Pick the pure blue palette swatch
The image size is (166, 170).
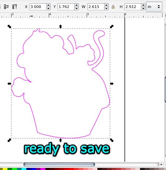click(33, 169)
